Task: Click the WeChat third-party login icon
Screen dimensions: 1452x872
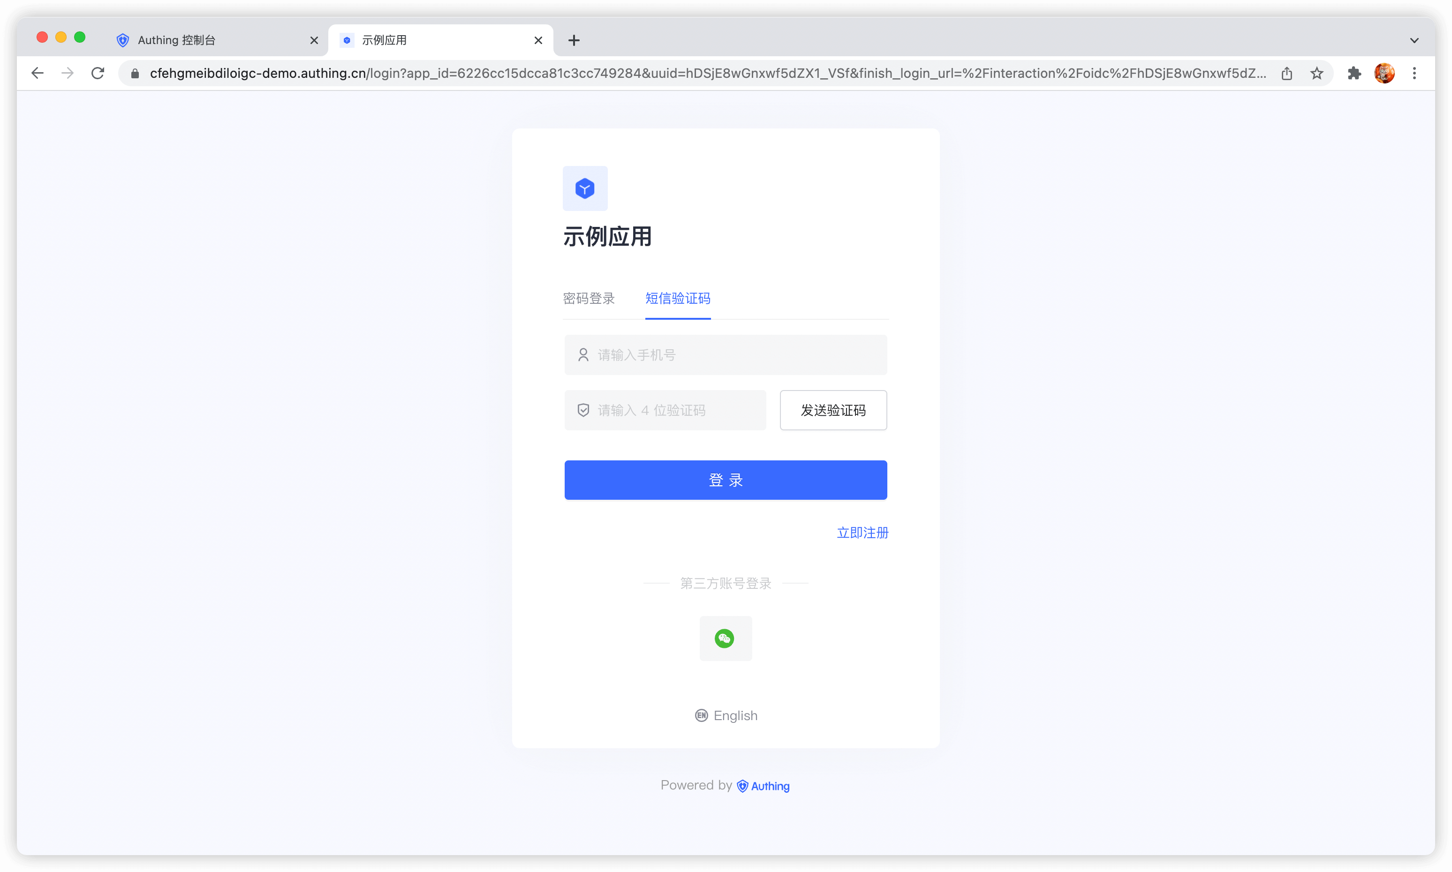Action: pyautogui.click(x=725, y=638)
